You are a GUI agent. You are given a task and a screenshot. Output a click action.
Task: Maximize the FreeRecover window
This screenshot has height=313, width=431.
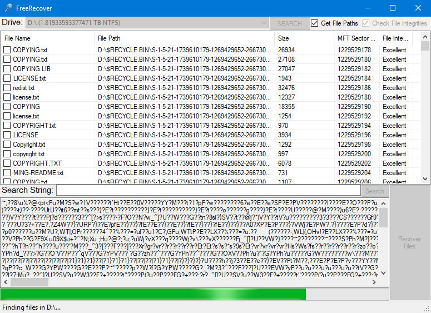(393, 8)
